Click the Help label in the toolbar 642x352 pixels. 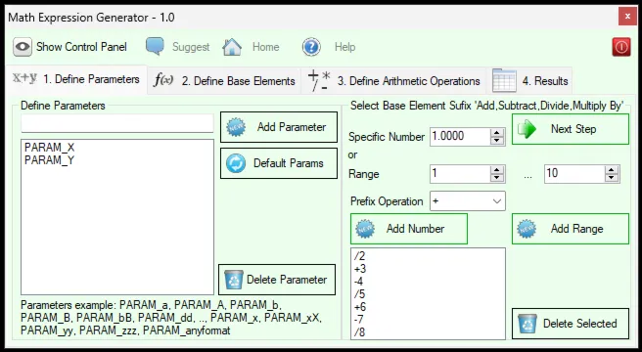[x=344, y=47]
